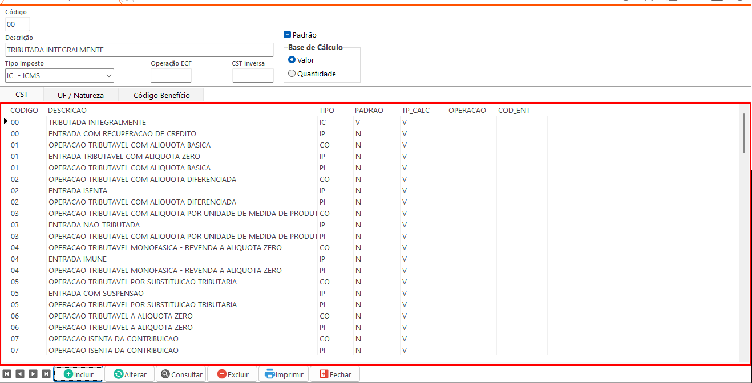Click the Incluir button

click(78, 374)
